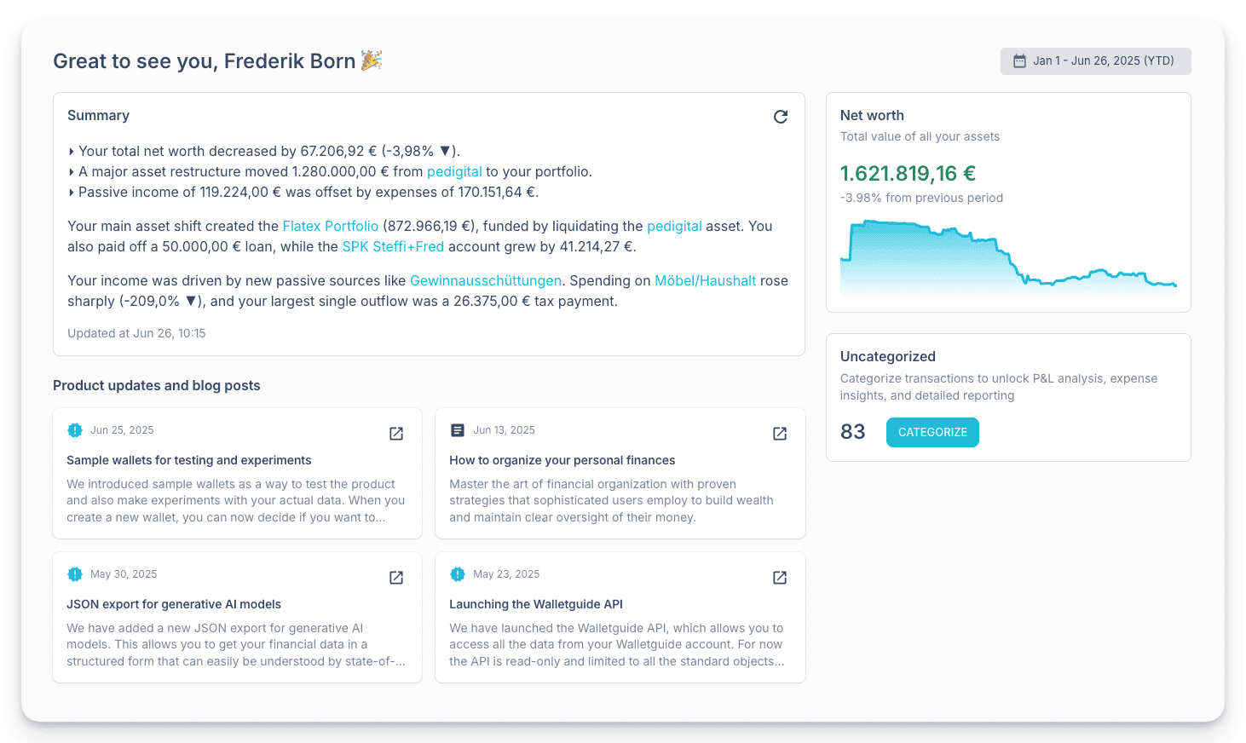Open external link for personal finances post
This screenshot has width=1246, height=743.
[779, 434]
